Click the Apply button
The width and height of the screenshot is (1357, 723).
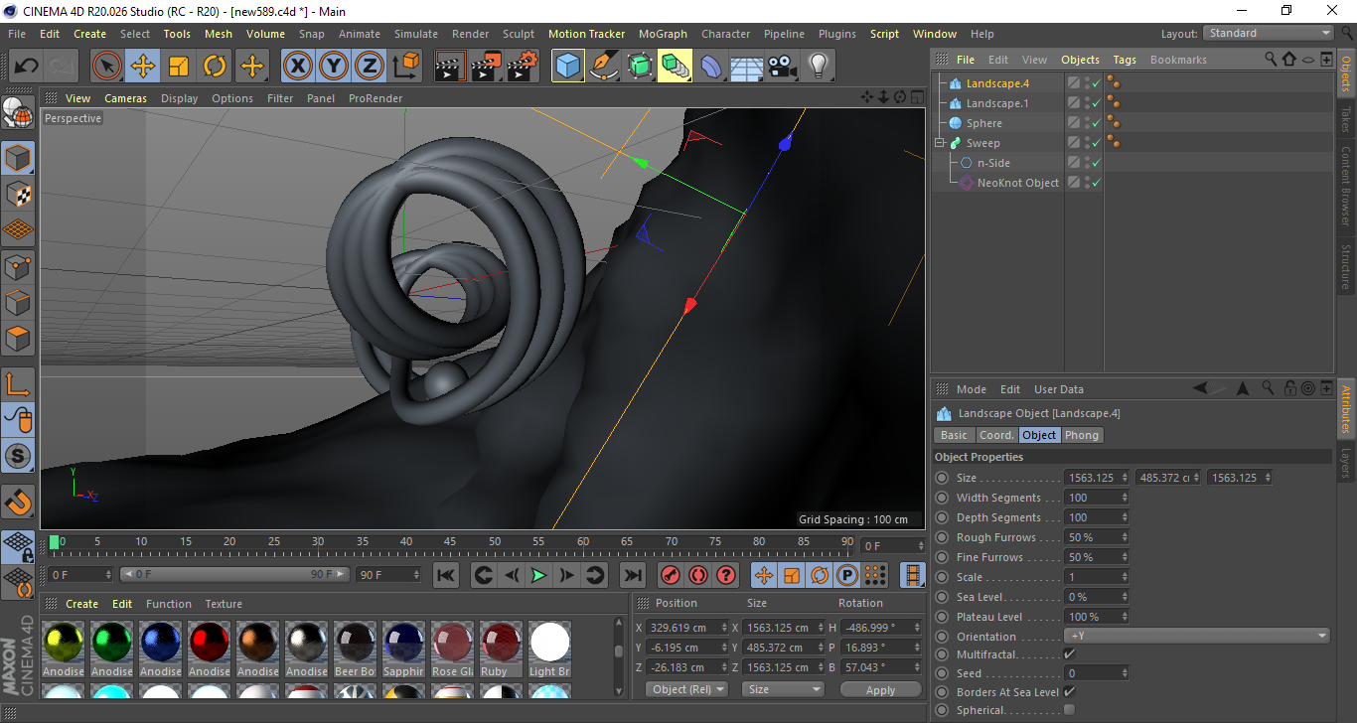[x=880, y=689]
